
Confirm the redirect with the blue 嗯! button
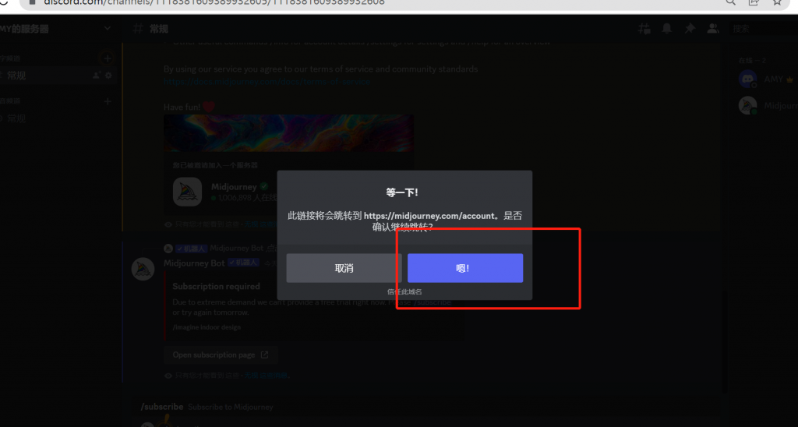(465, 268)
